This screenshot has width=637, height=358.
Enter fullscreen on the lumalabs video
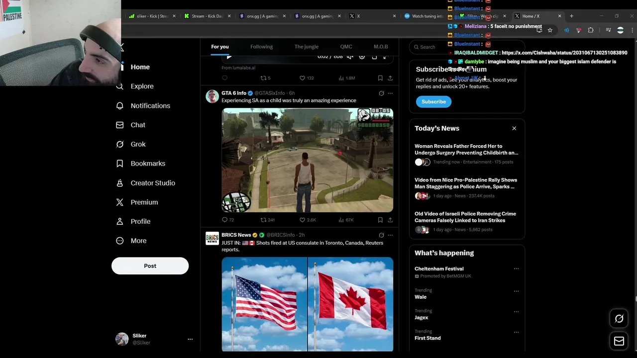(385, 57)
